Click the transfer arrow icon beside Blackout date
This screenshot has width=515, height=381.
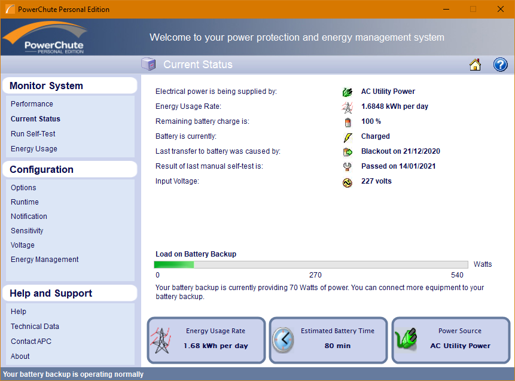(x=348, y=152)
